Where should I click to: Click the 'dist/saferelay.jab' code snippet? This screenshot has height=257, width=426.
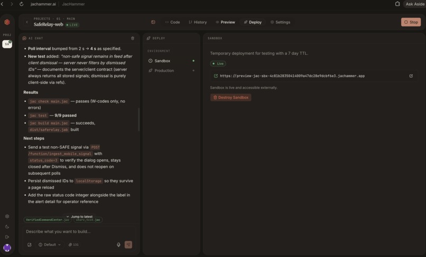point(49,130)
